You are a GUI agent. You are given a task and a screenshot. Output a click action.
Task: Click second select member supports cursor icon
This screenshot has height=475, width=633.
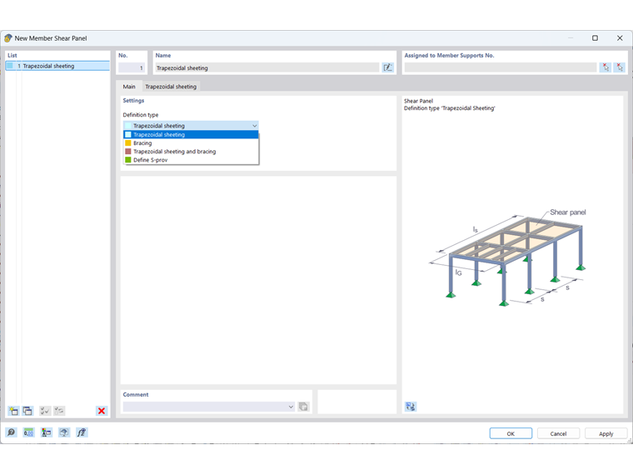[620, 67]
